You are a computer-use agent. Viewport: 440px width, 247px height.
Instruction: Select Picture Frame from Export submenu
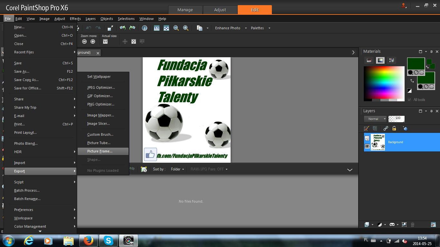point(100,151)
